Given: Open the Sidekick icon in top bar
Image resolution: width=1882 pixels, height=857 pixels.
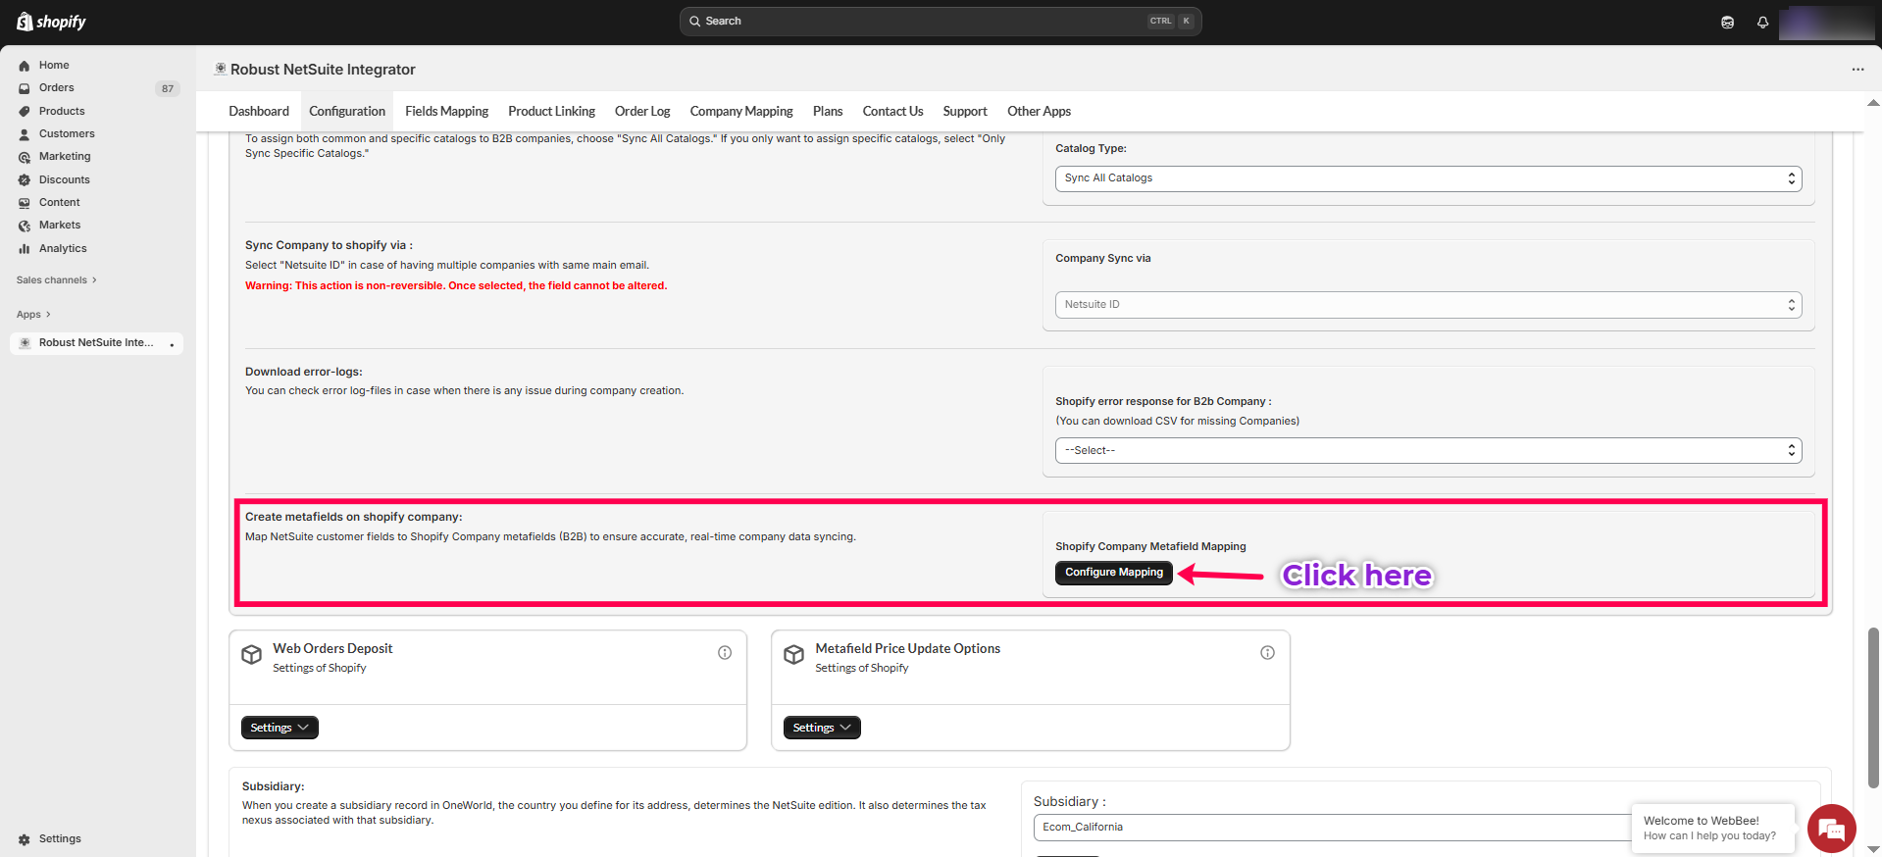Looking at the screenshot, I should coord(1727,22).
